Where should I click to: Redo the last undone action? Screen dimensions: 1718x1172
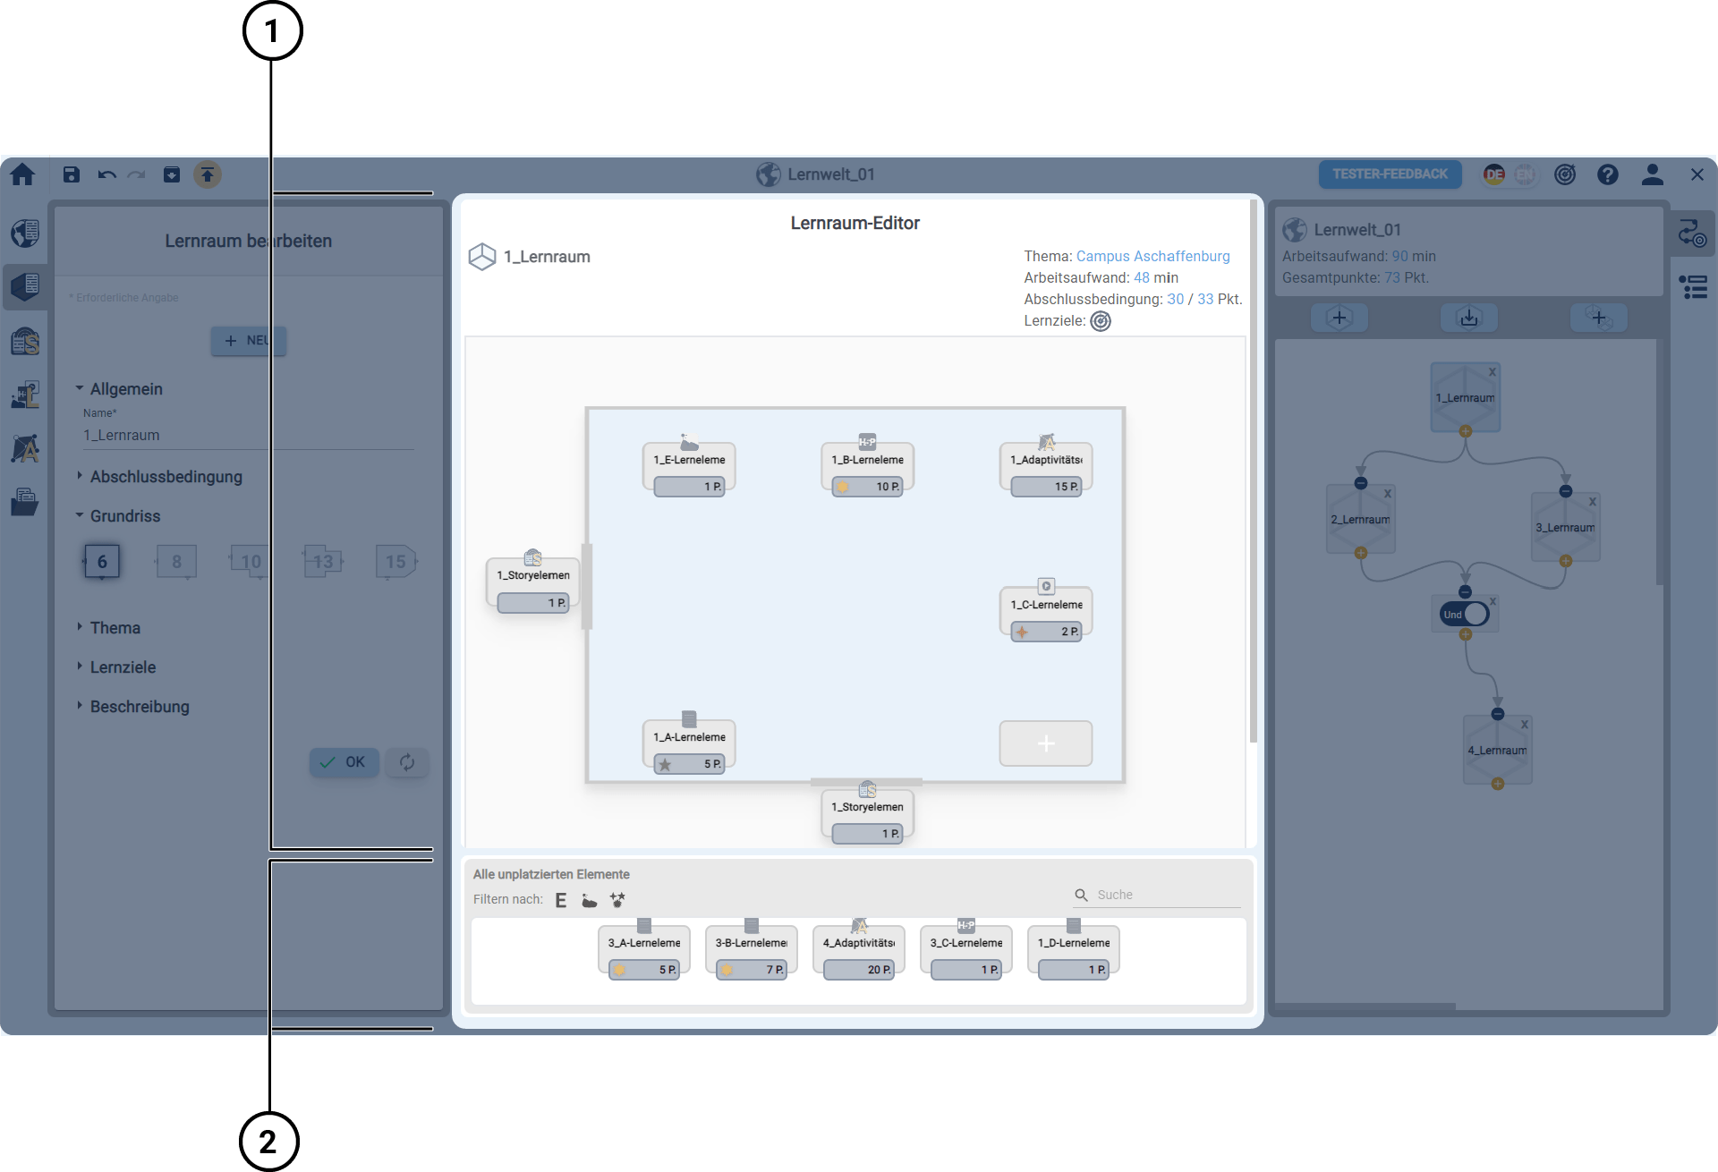click(137, 174)
